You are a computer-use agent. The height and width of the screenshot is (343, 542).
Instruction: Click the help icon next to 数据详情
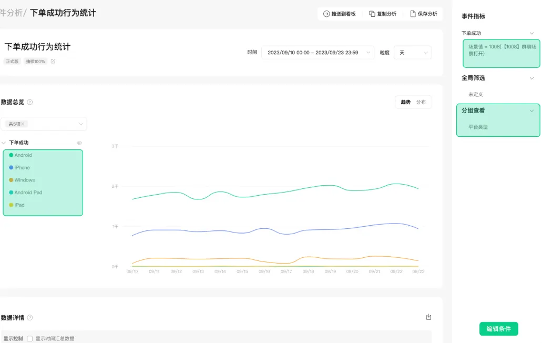(x=30, y=317)
